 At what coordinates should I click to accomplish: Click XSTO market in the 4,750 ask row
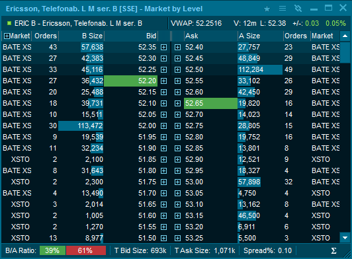tap(321, 193)
